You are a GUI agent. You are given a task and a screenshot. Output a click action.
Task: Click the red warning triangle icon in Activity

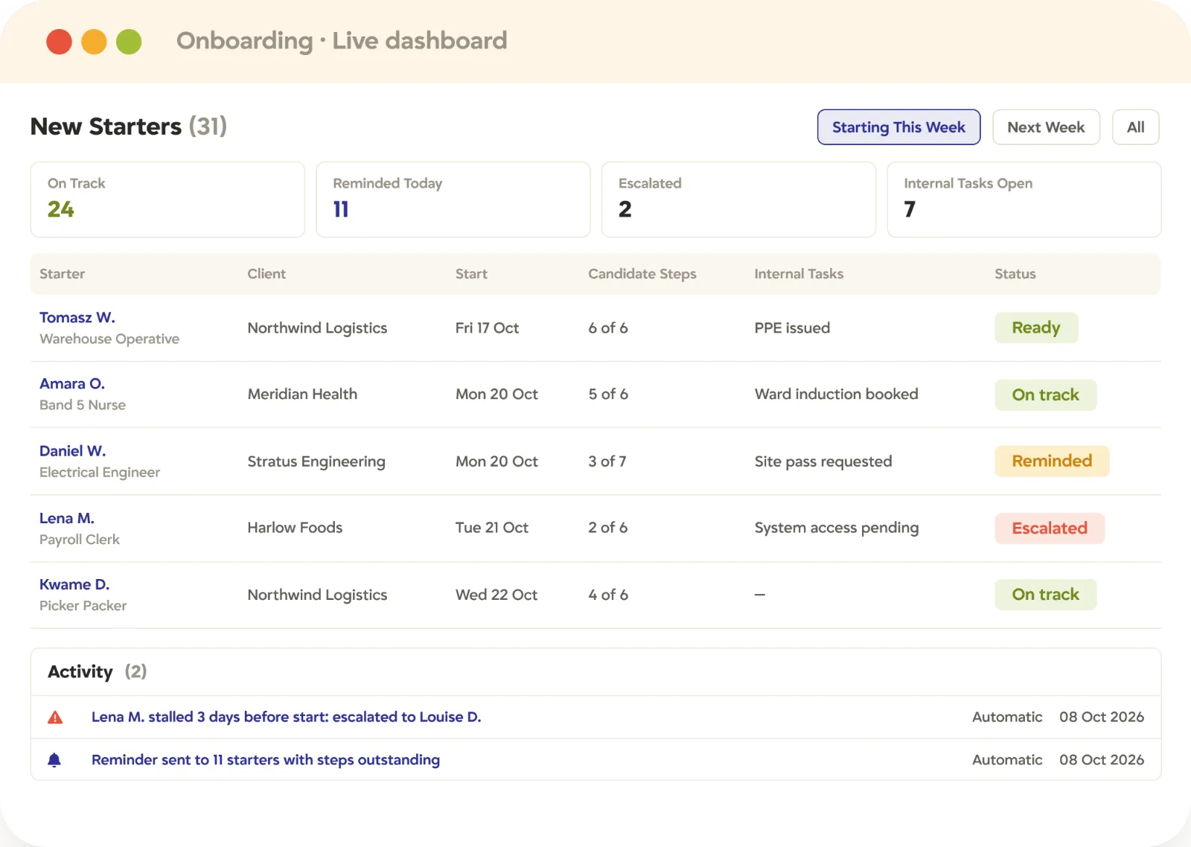55,717
